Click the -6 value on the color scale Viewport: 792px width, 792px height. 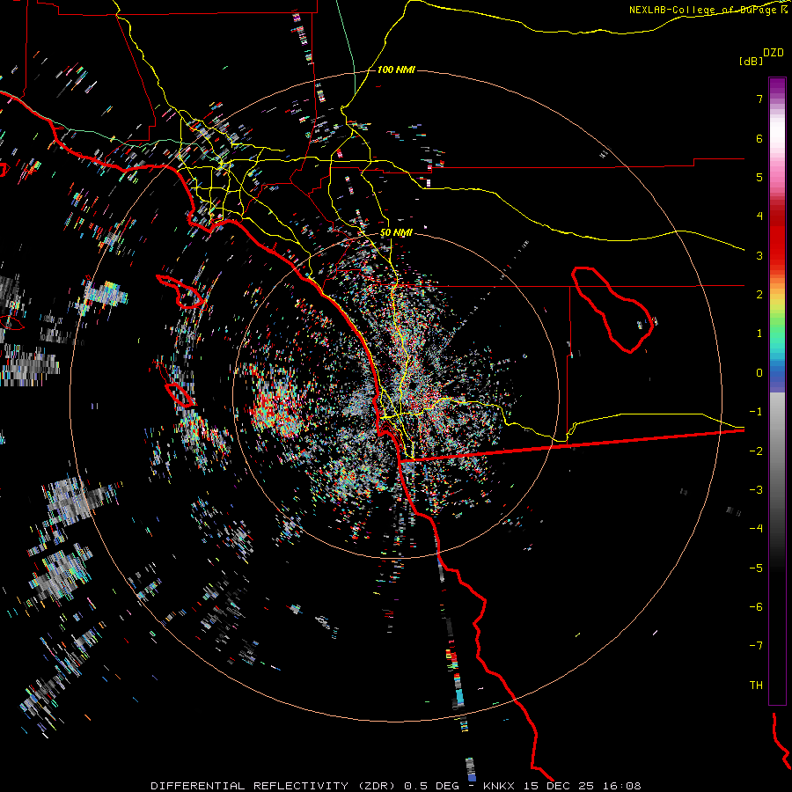tap(756, 607)
